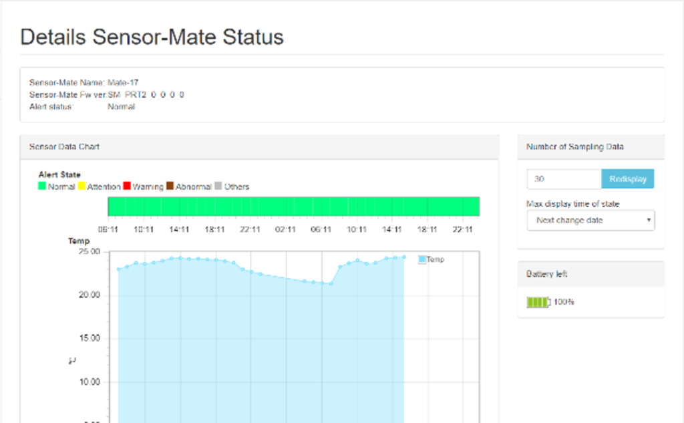
Task: Click the green Normal legend swatch
Action: [x=43, y=186]
